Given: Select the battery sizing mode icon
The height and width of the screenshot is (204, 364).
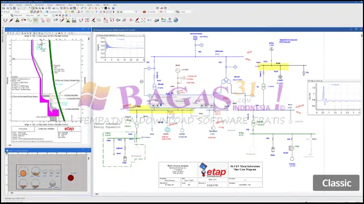Looking at the screenshot, I should point(74,20).
